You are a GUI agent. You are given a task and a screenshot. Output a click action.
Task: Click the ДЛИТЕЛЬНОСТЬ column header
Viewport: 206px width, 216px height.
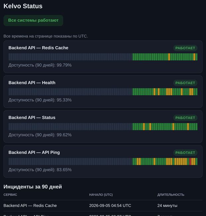pyautogui.click(x=171, y=195)
